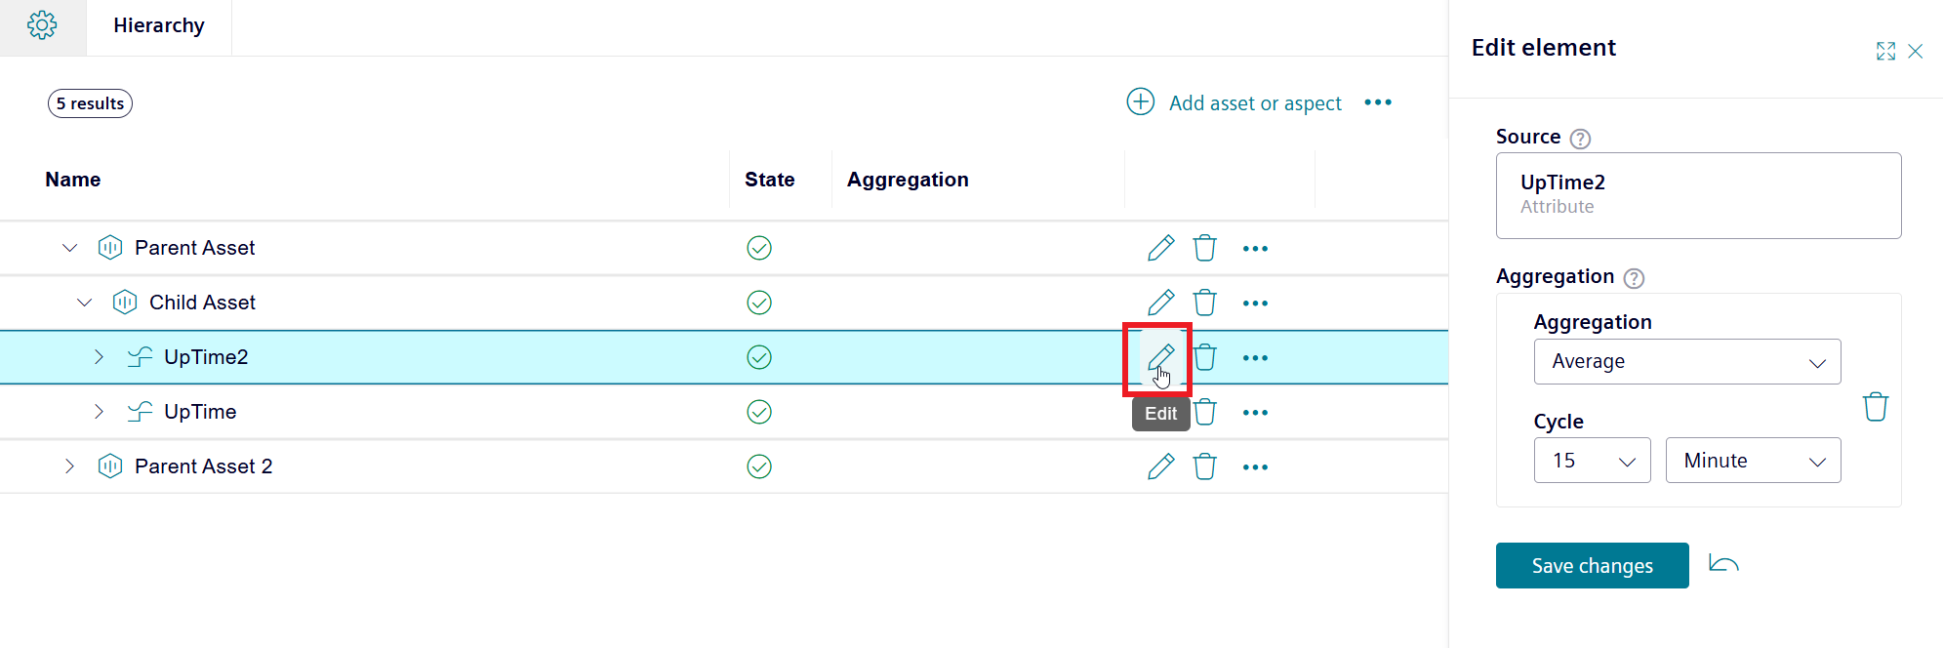
Task: Click Save changes button
Action: [x=1592, y=566]
